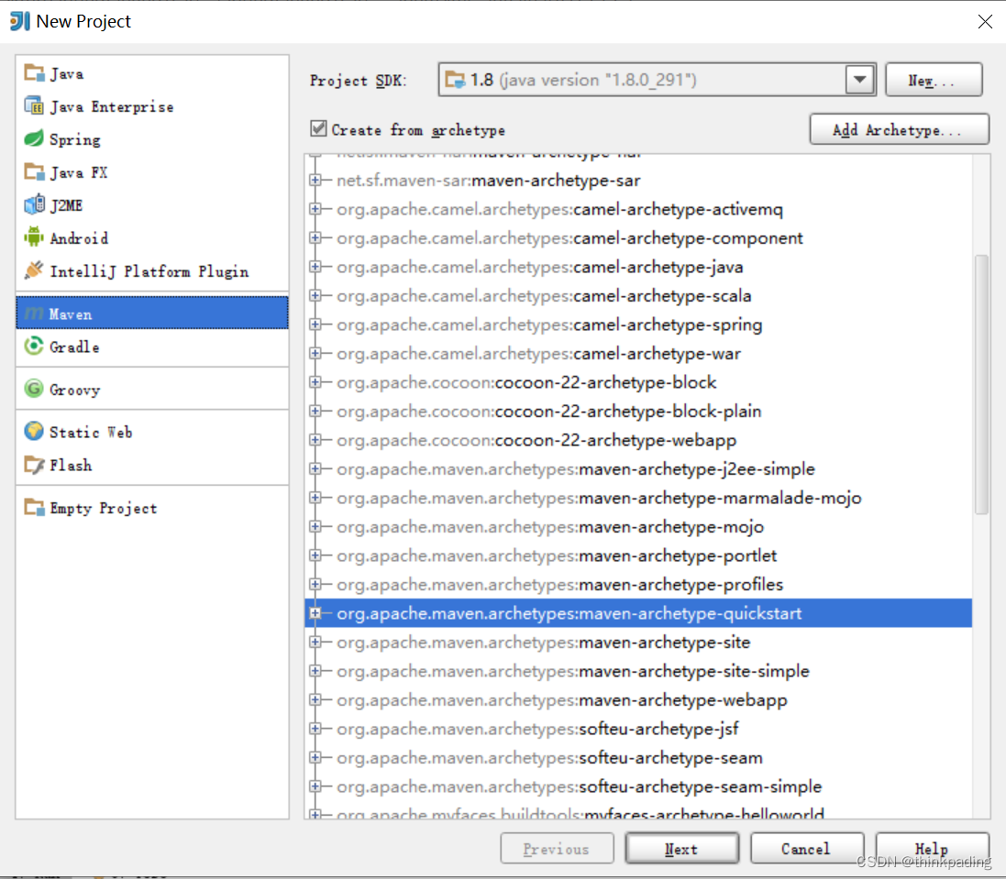Select J2ME in the project list
This screenshot has width=1006, height=879.
pyautogui.click(x=152, y=205)
